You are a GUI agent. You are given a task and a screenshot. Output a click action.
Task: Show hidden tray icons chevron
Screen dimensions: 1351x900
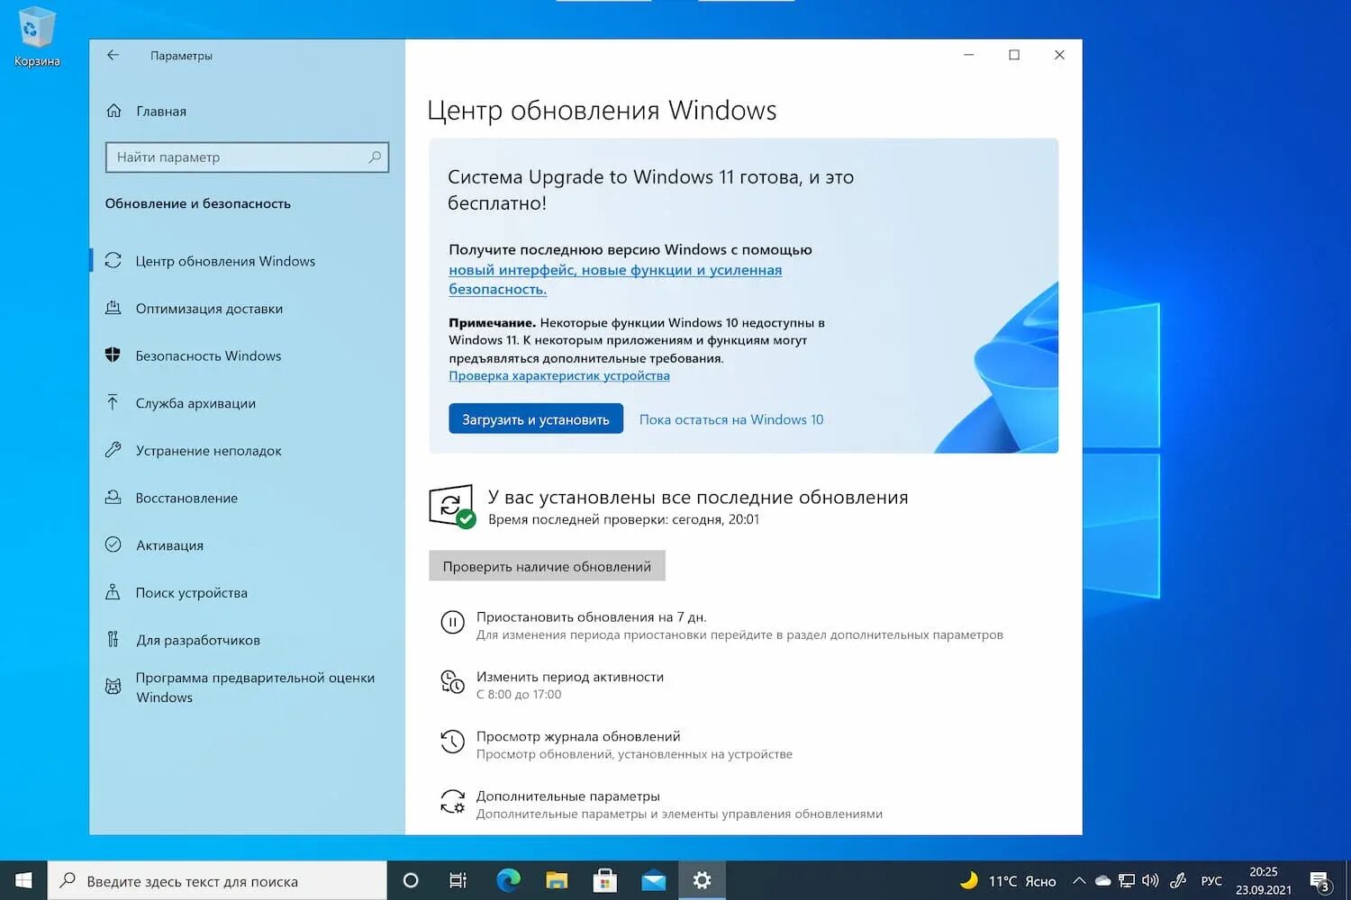click(x=1079, y=880)
